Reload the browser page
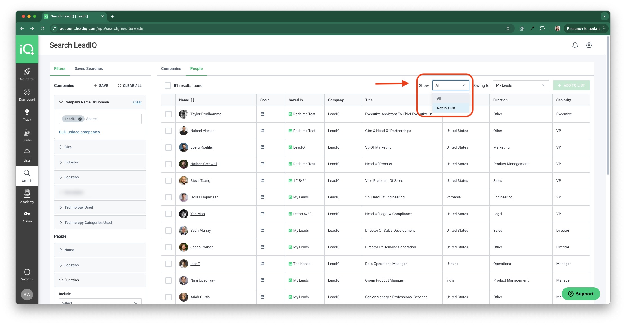Viewport: 626px width, 325px height. click(42, 28)
